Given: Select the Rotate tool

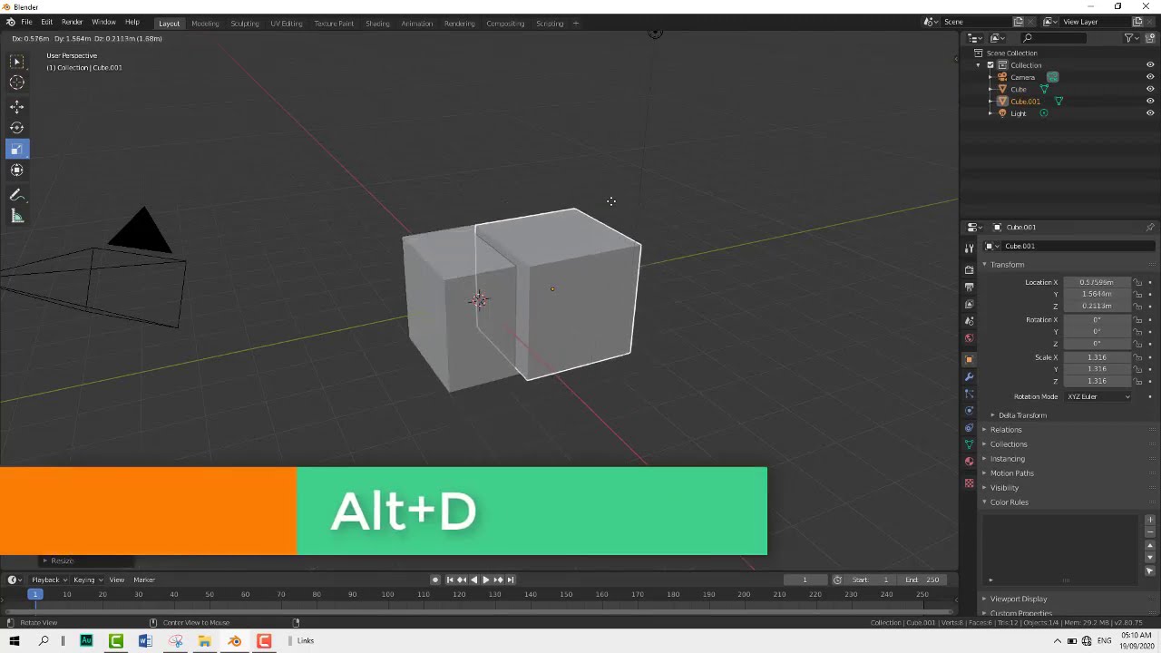Looking at the screenshot, I should point(16,128).
